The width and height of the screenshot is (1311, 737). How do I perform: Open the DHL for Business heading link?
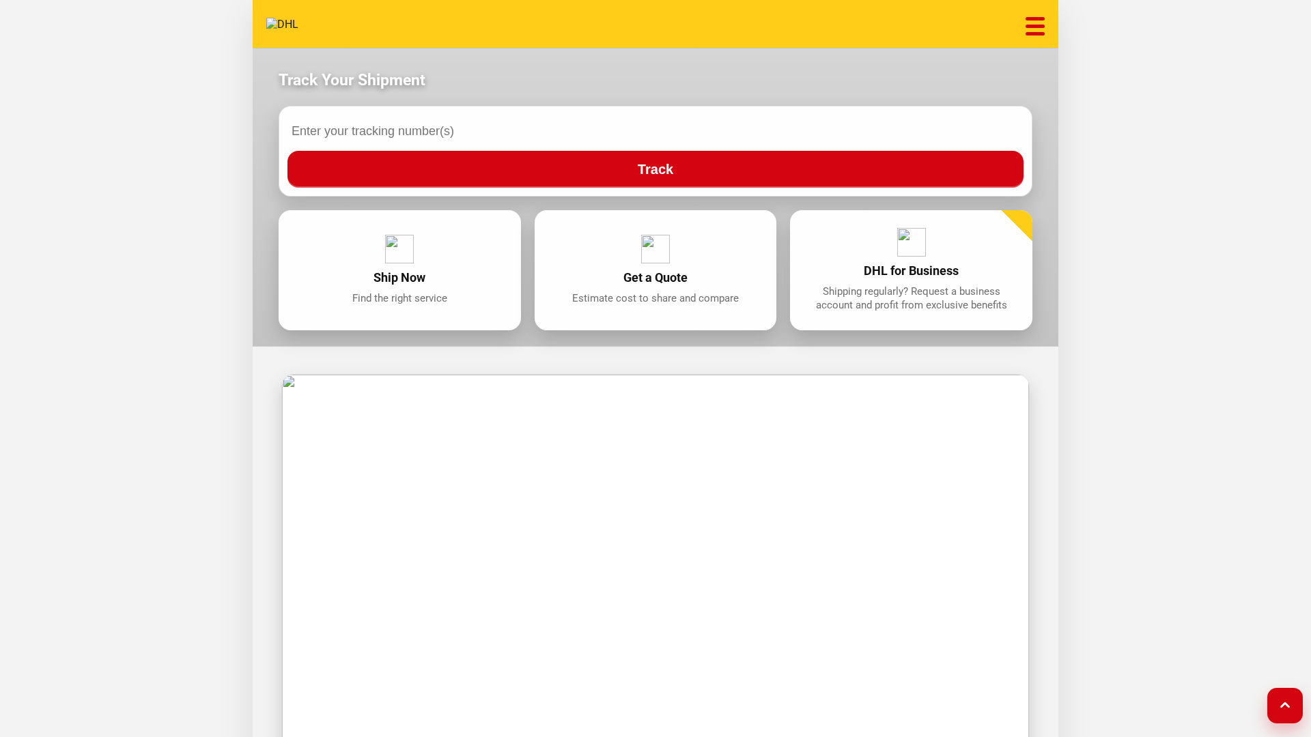(911, 271)
